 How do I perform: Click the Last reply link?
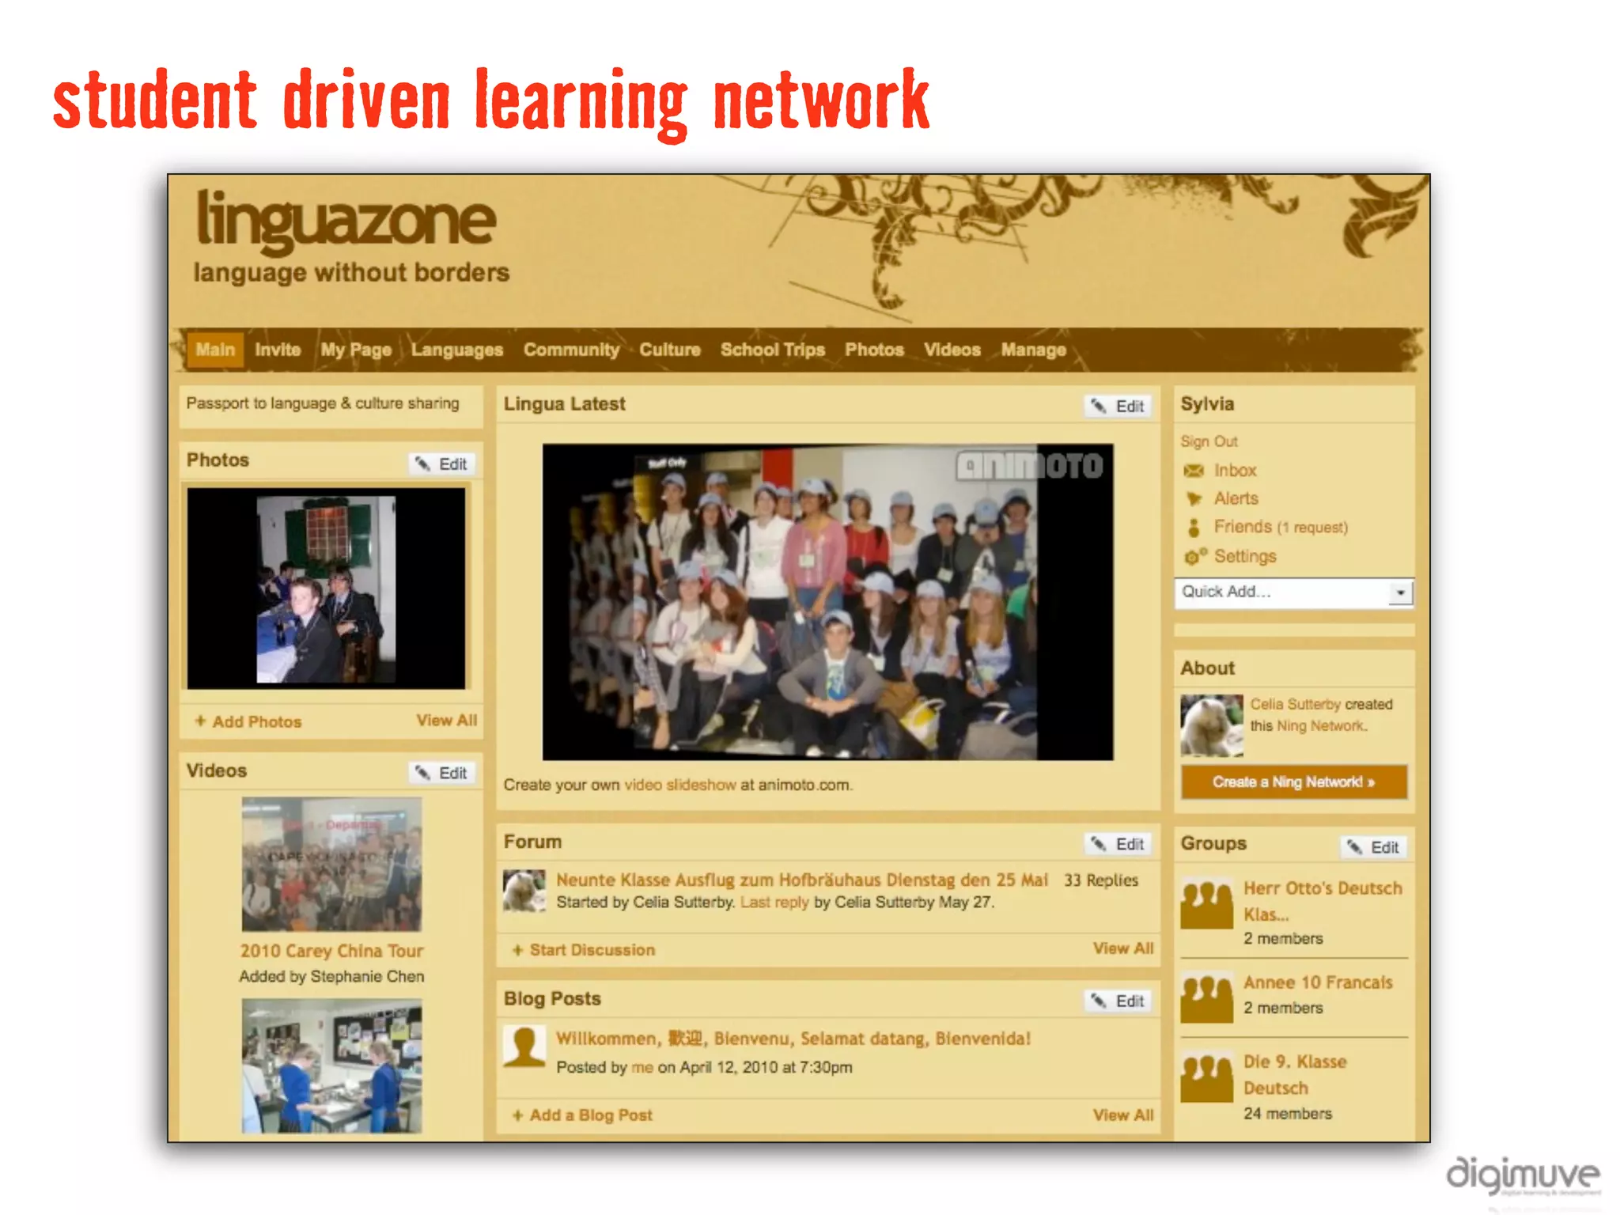click(x=774, y=902)
